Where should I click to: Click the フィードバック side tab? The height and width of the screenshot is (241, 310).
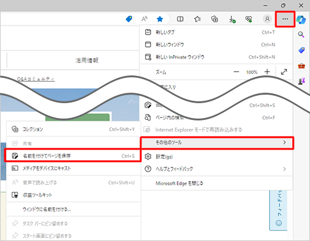[279, 210]
